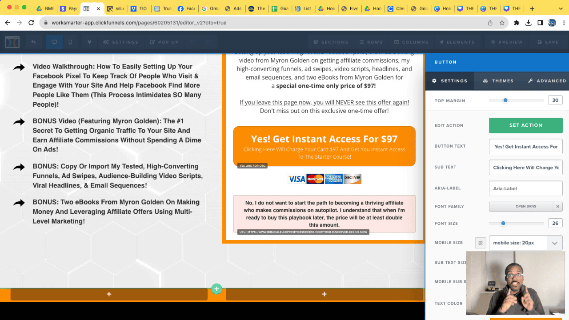
Task: Click the back arrow in editor toolbar
Action: click(x=33, y=42)
